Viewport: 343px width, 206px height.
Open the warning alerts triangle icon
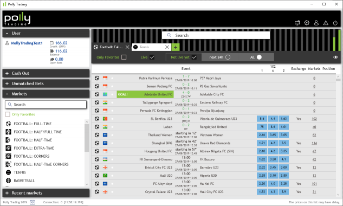pyautogui.click(x=326, y=23)
